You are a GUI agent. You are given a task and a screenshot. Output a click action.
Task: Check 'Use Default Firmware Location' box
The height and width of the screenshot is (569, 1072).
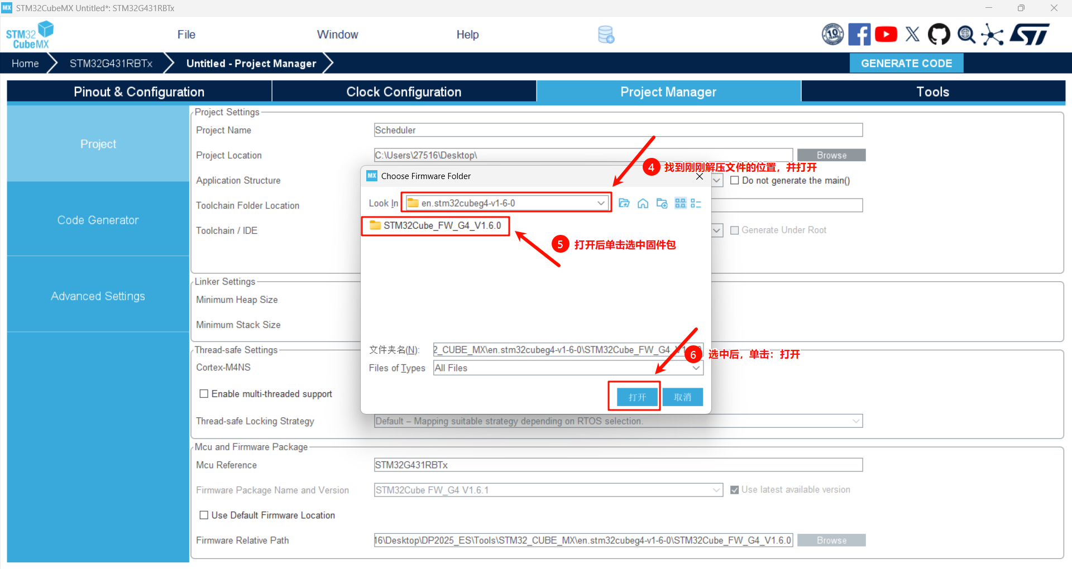[204, 515]
